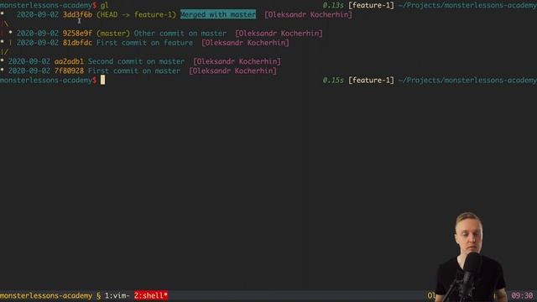Click the 'First commit on master' message
The width and height of the screenshot is (537, 302).
134,70
